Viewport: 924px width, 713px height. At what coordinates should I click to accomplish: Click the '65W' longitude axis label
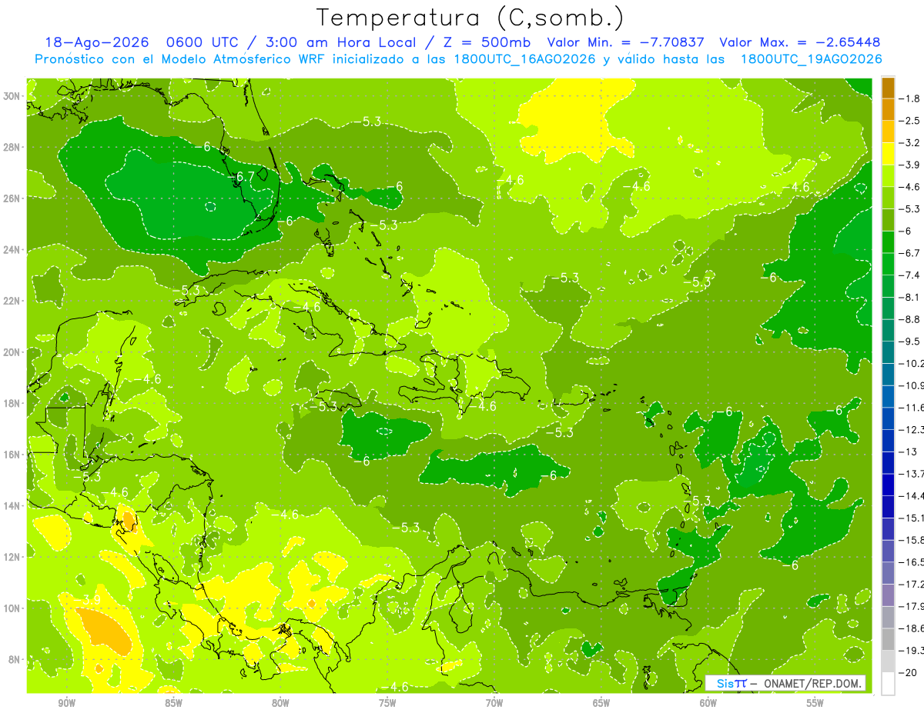(x=601, y=703)
